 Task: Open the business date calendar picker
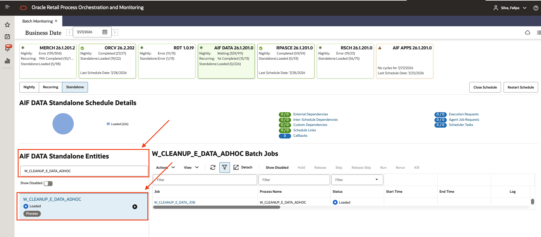pyautogui.click(x=105, y=32)
